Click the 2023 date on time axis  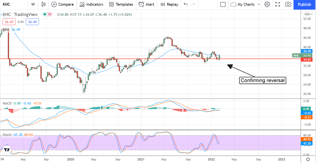[282, 159]
